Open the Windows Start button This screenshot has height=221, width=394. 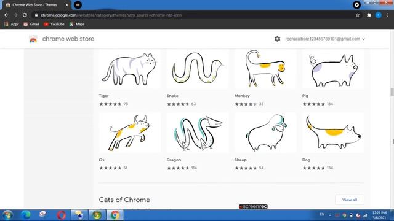(7, 215)
